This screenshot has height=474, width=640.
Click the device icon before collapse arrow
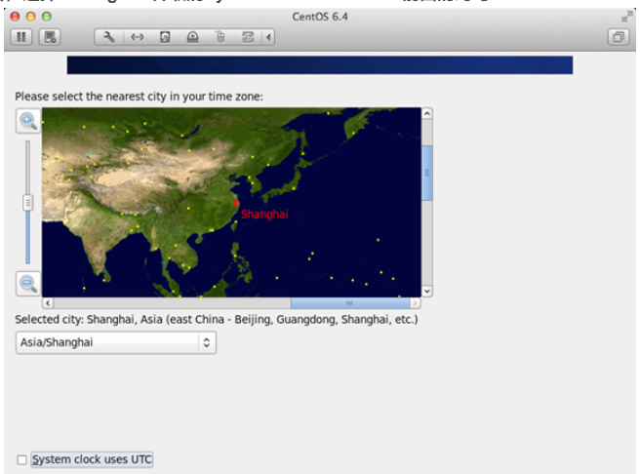[247, 37]
